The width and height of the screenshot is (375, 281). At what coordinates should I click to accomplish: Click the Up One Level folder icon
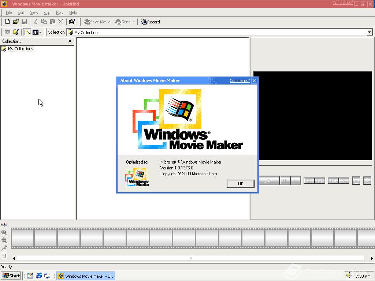point(7,32)
